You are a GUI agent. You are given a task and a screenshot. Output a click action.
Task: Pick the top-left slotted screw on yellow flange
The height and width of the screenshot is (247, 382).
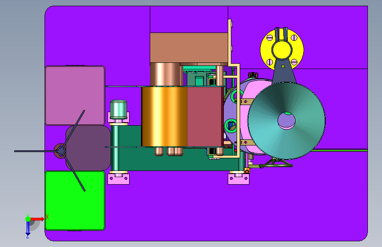click(270, 38)
